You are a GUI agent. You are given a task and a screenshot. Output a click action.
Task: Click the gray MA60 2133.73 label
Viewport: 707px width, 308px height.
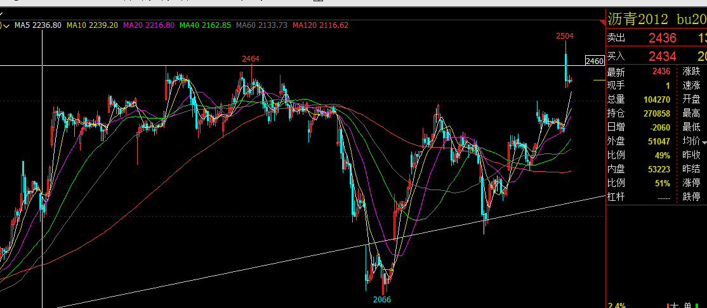(261, 25)
